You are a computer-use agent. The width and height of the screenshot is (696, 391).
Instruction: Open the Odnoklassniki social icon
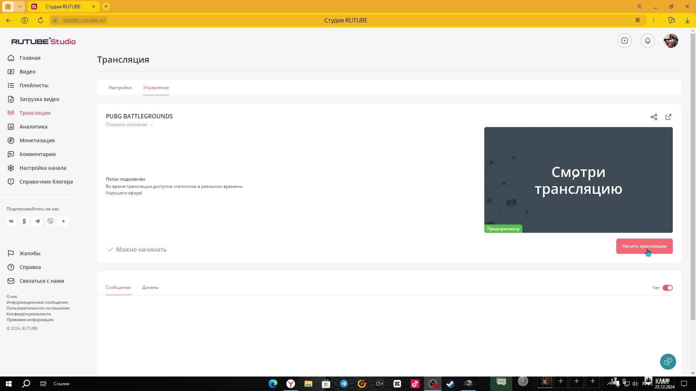pos(24,221)
